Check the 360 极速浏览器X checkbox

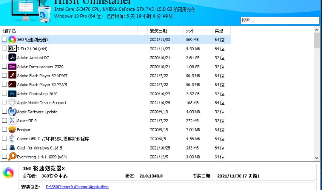pyautogui.click(x=5, y=39)
